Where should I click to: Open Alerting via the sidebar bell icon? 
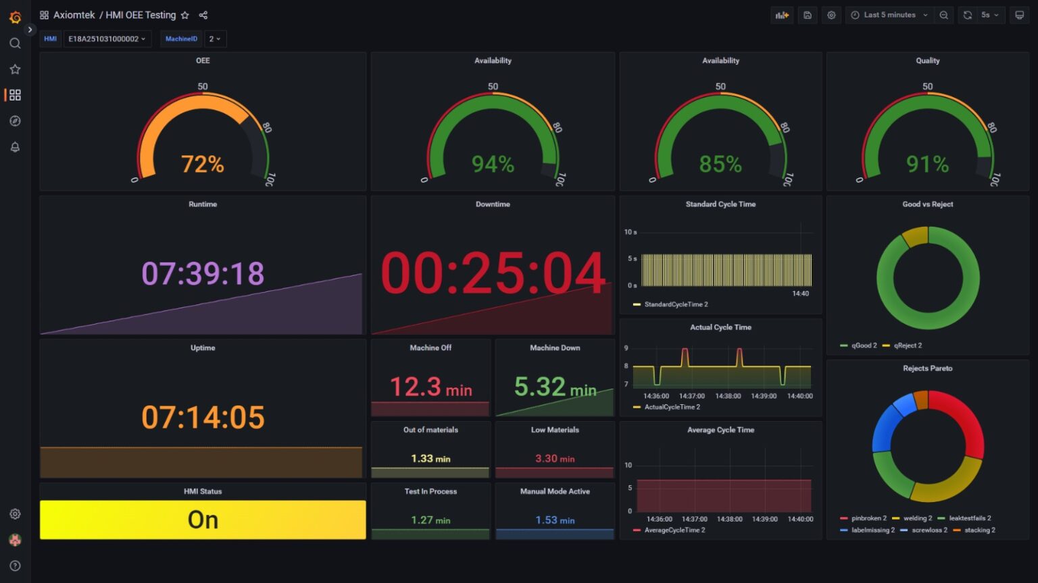[x=15, y=147]
